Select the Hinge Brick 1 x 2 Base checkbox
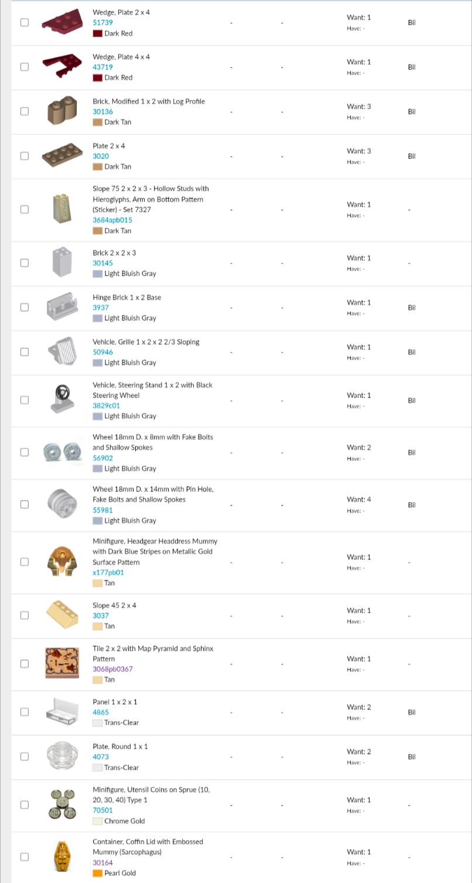The image size is (472, 883). click(24, 307)
